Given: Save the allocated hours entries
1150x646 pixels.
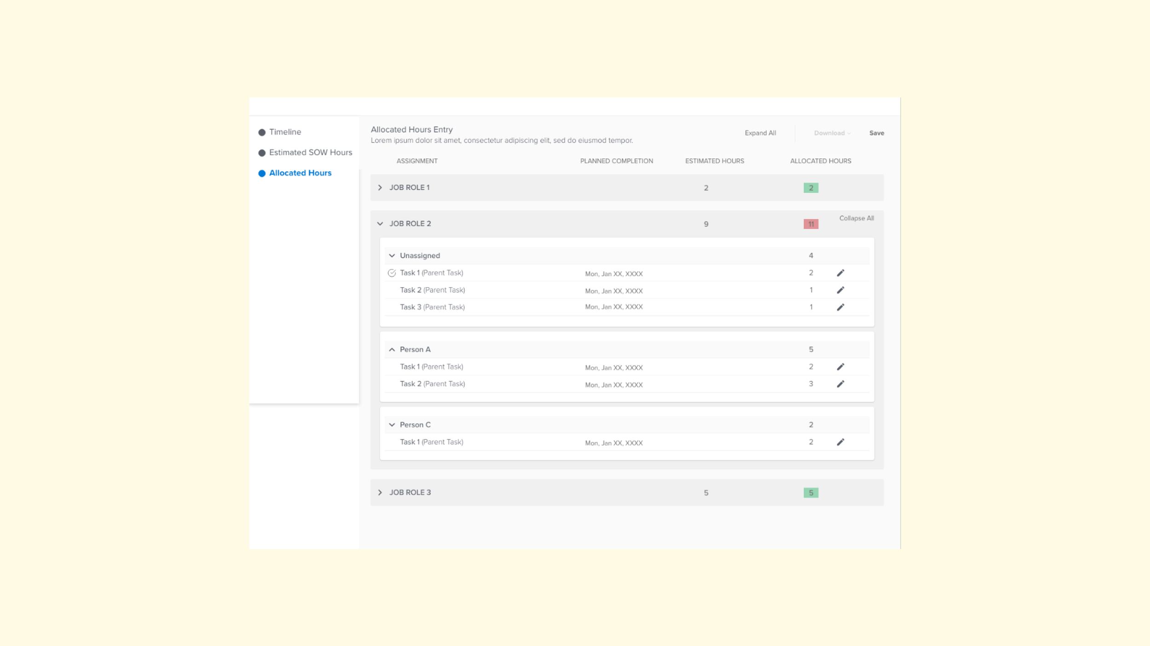Looking at the screenshot, I should (x=876, y=133).
